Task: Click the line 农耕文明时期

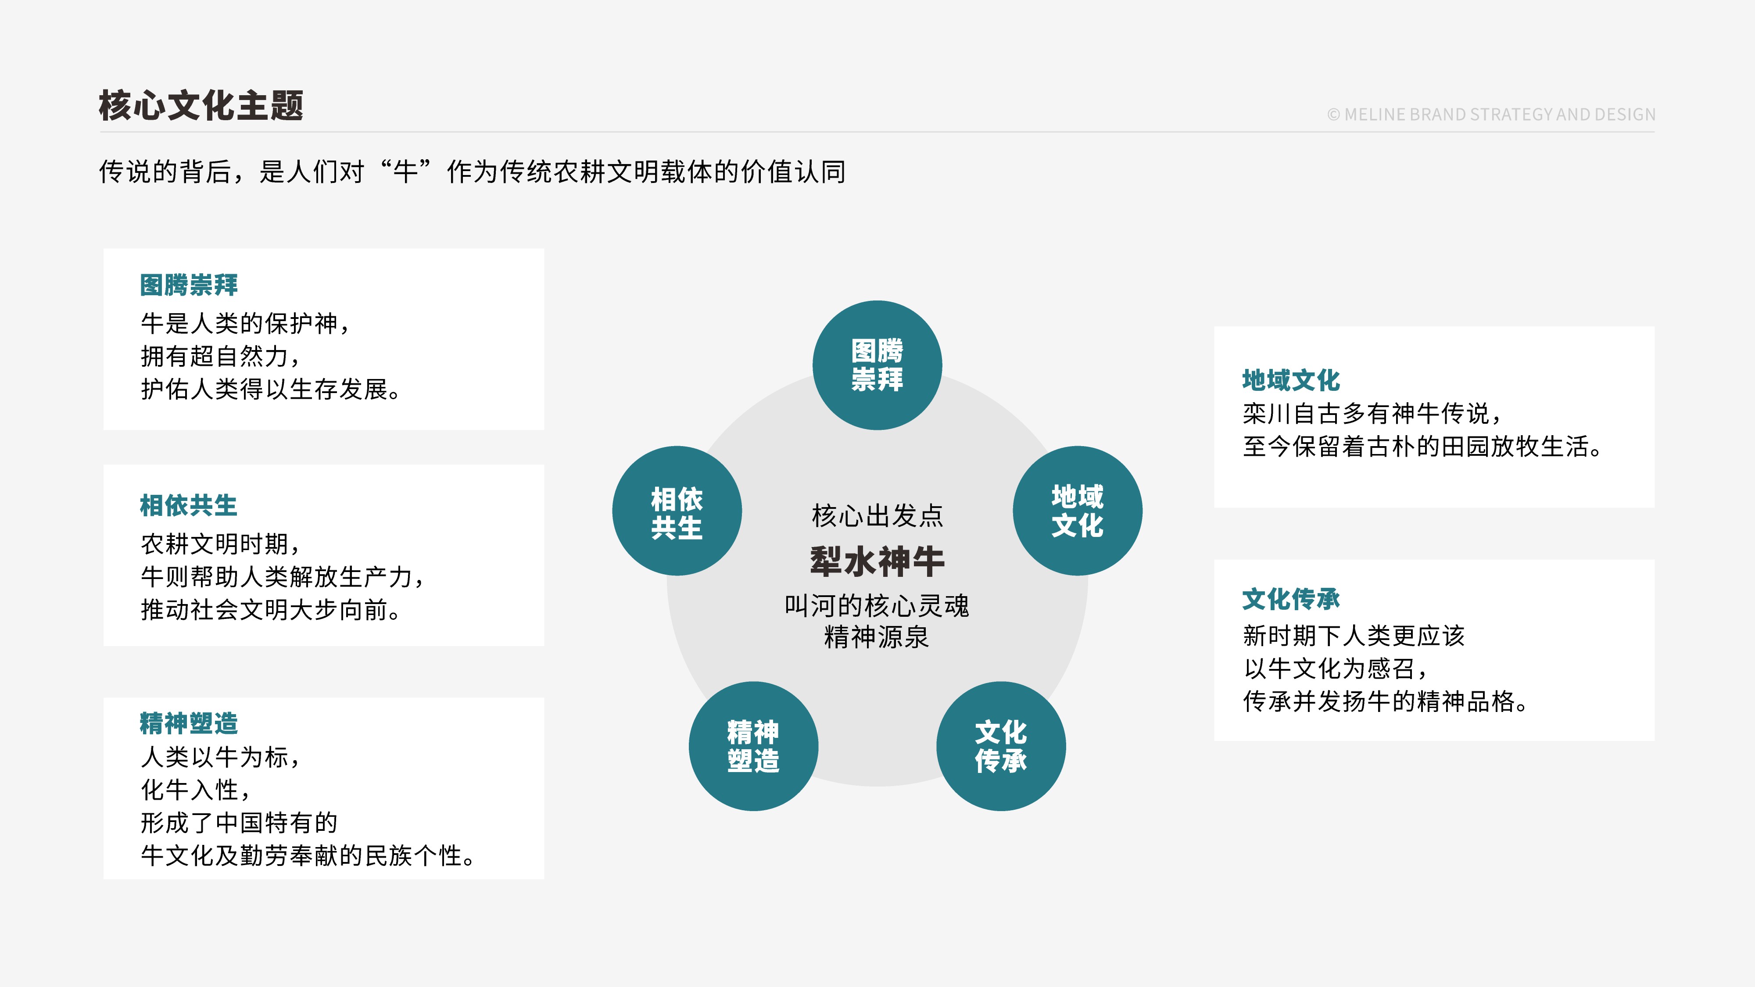Action: [x=221, y=544]
